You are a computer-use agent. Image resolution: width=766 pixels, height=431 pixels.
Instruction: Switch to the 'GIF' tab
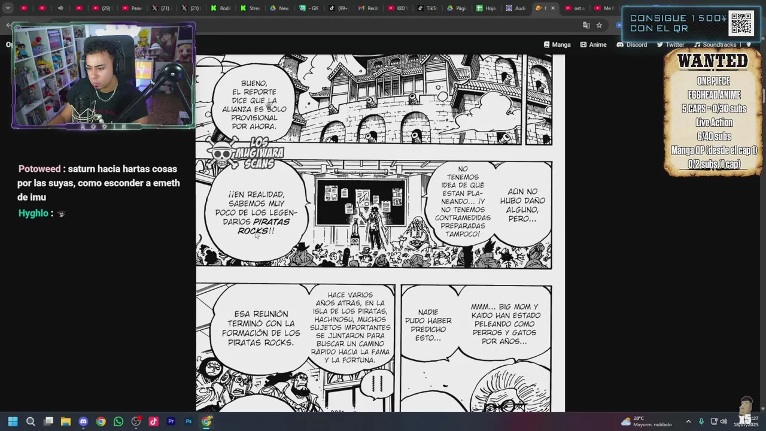[x=309, y=8]
